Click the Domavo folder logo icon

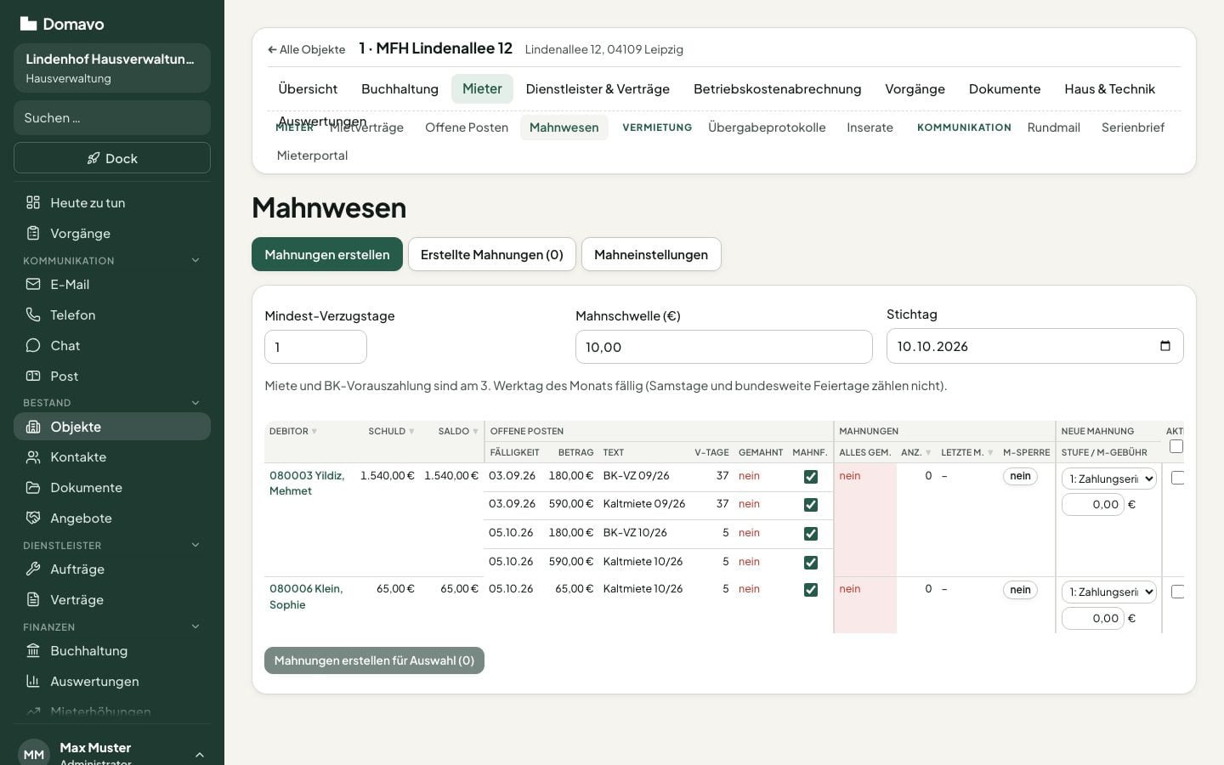click(x=28, y=24)
